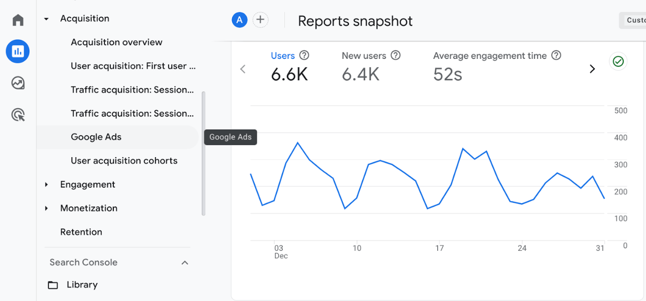This screenshot has height=301, width=646.
Task: Click the blue 'A' all users badge
Action: (x=240, y=20)
